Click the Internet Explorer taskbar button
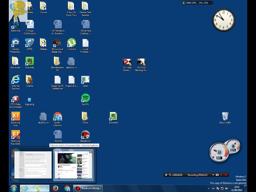256x192 pixels. click(x=35, y=188)
